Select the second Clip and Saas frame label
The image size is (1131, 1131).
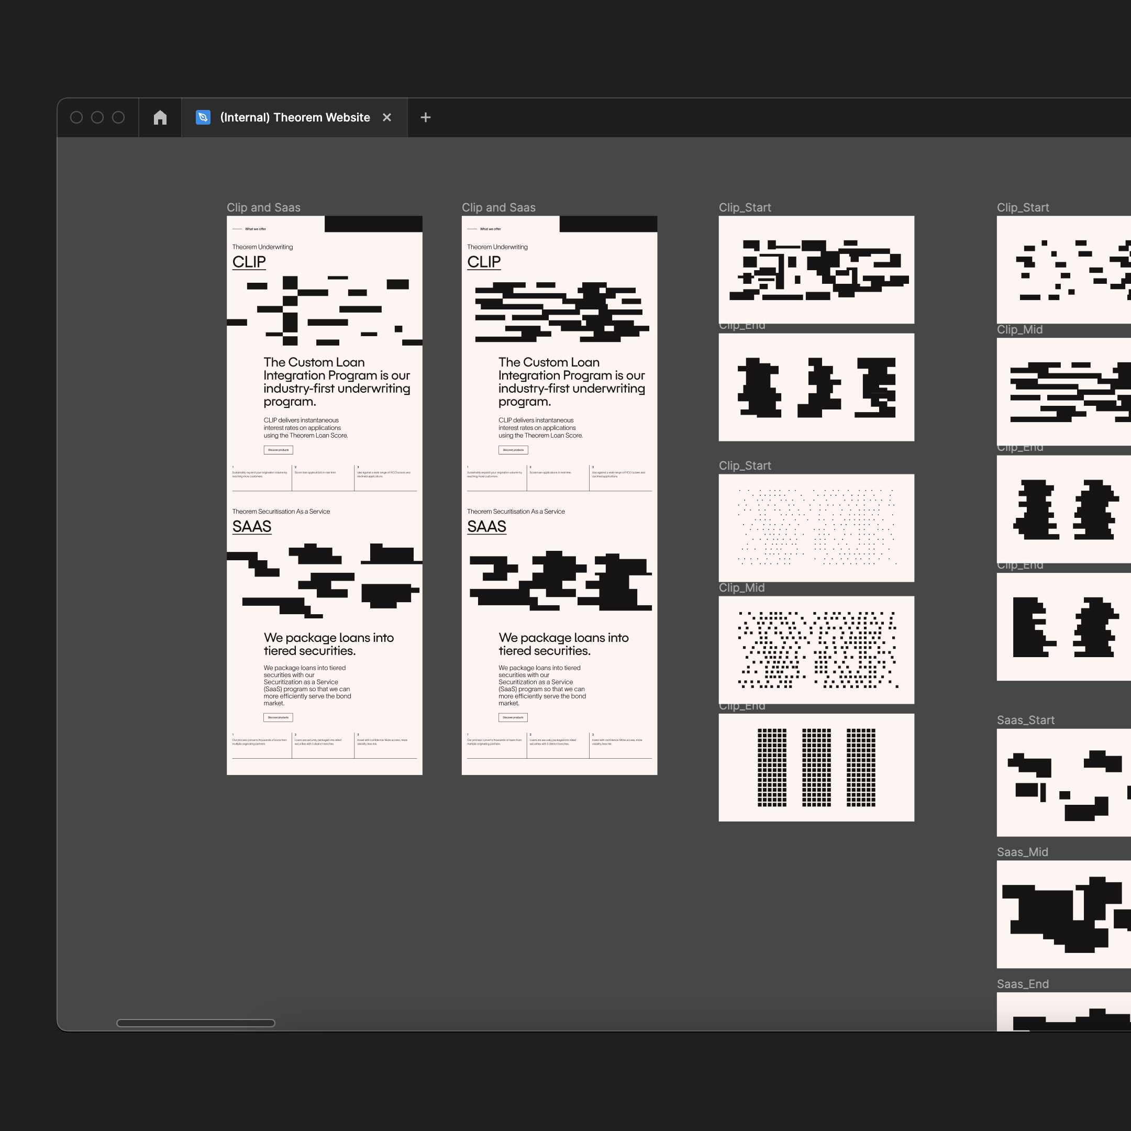[498, 207]
